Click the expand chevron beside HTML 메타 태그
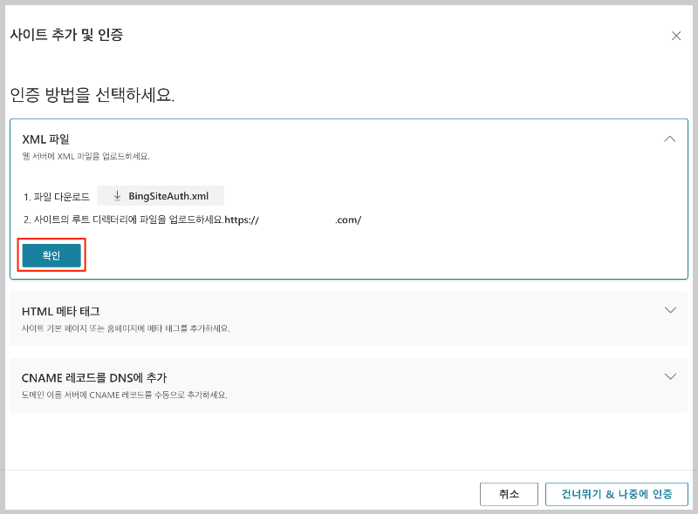The height and width of the screenshot is (514, 698). click(x=670, y=309)
